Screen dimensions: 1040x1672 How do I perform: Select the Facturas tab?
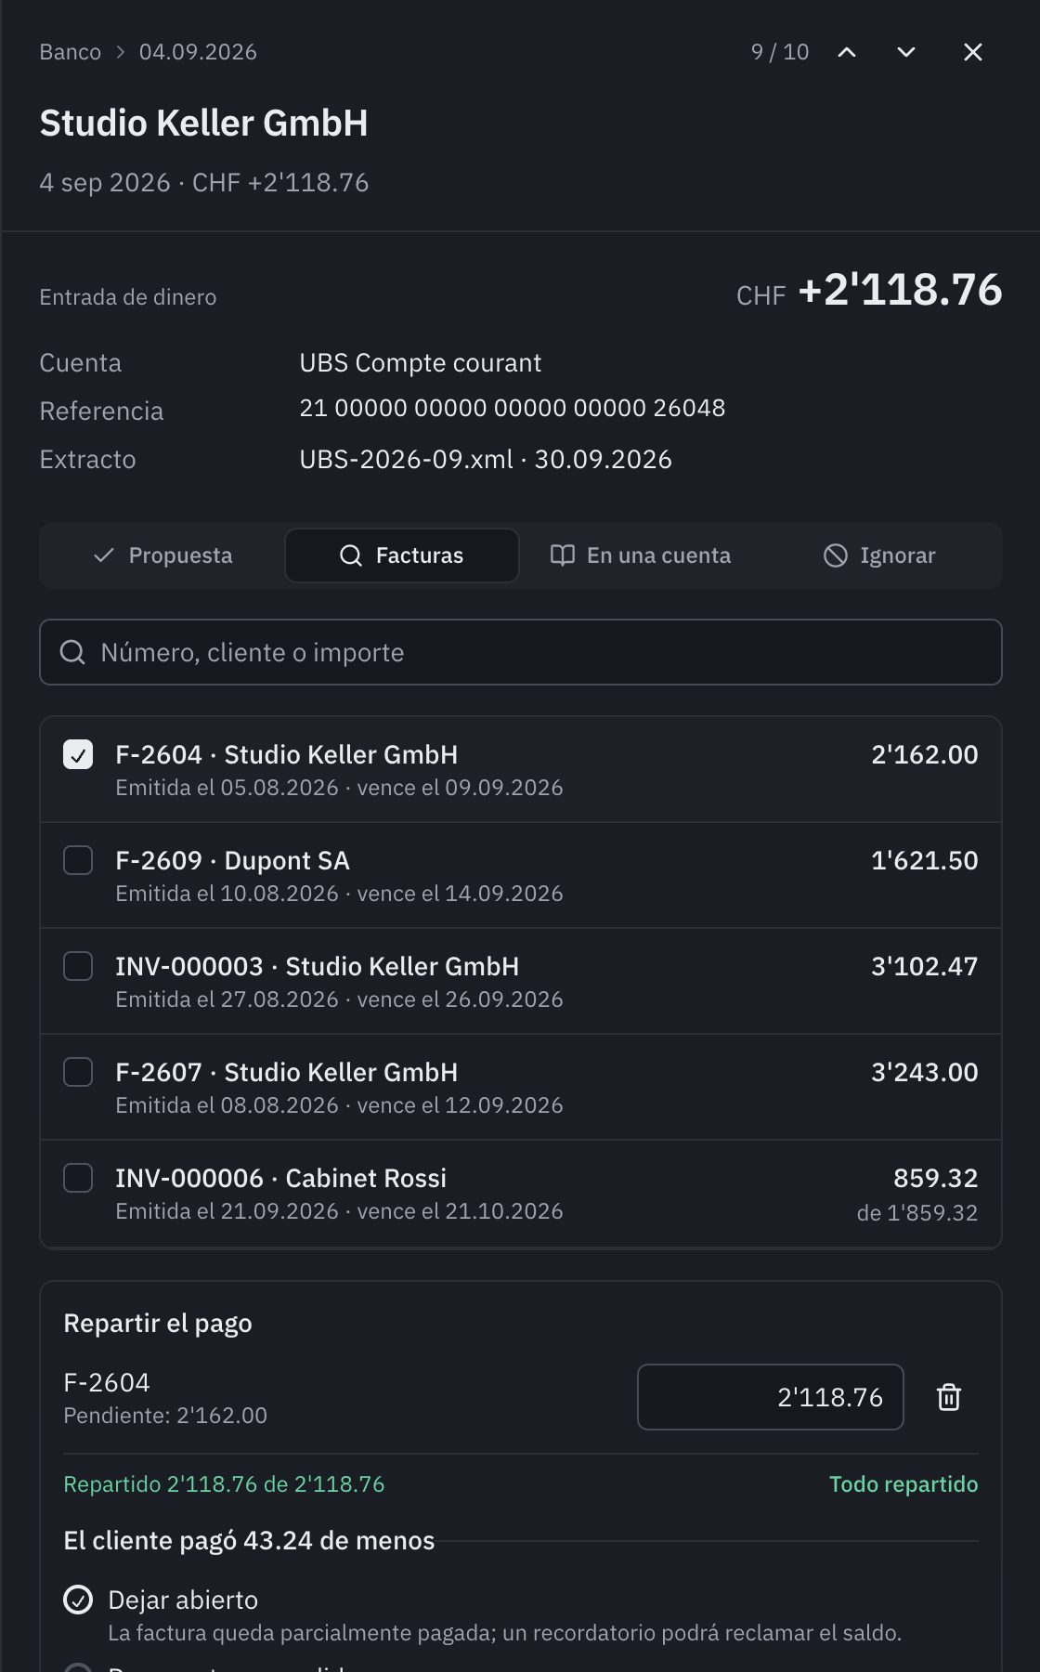[401, 555]
